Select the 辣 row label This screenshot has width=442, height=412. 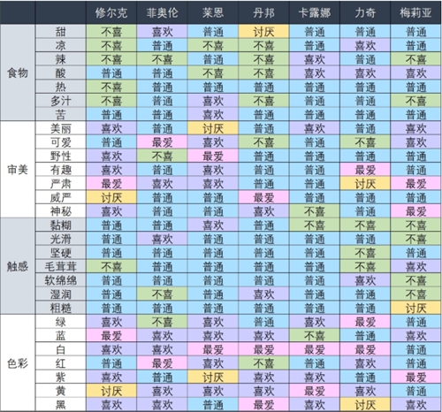point(61,59)
